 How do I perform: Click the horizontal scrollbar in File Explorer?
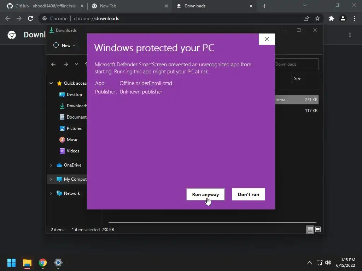tap(212, 223)
